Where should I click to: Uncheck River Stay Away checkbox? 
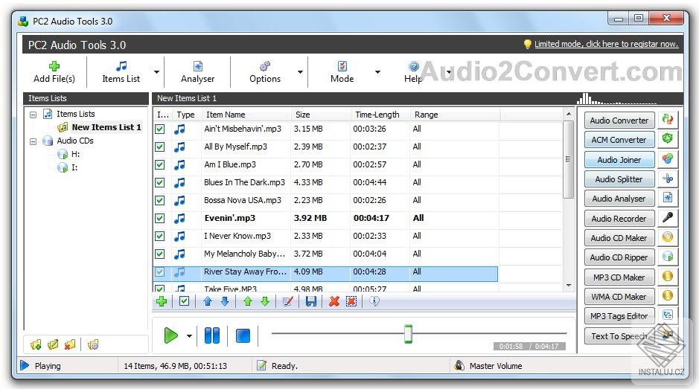[159, 271]
